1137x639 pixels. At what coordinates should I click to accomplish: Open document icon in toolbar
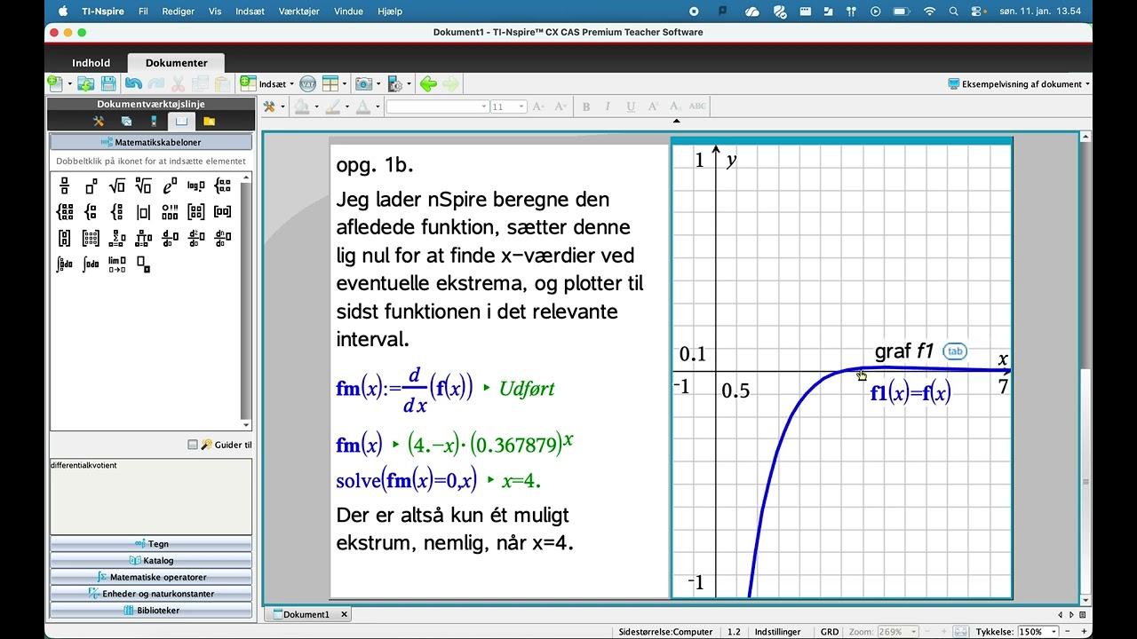[x=85, y=83]
